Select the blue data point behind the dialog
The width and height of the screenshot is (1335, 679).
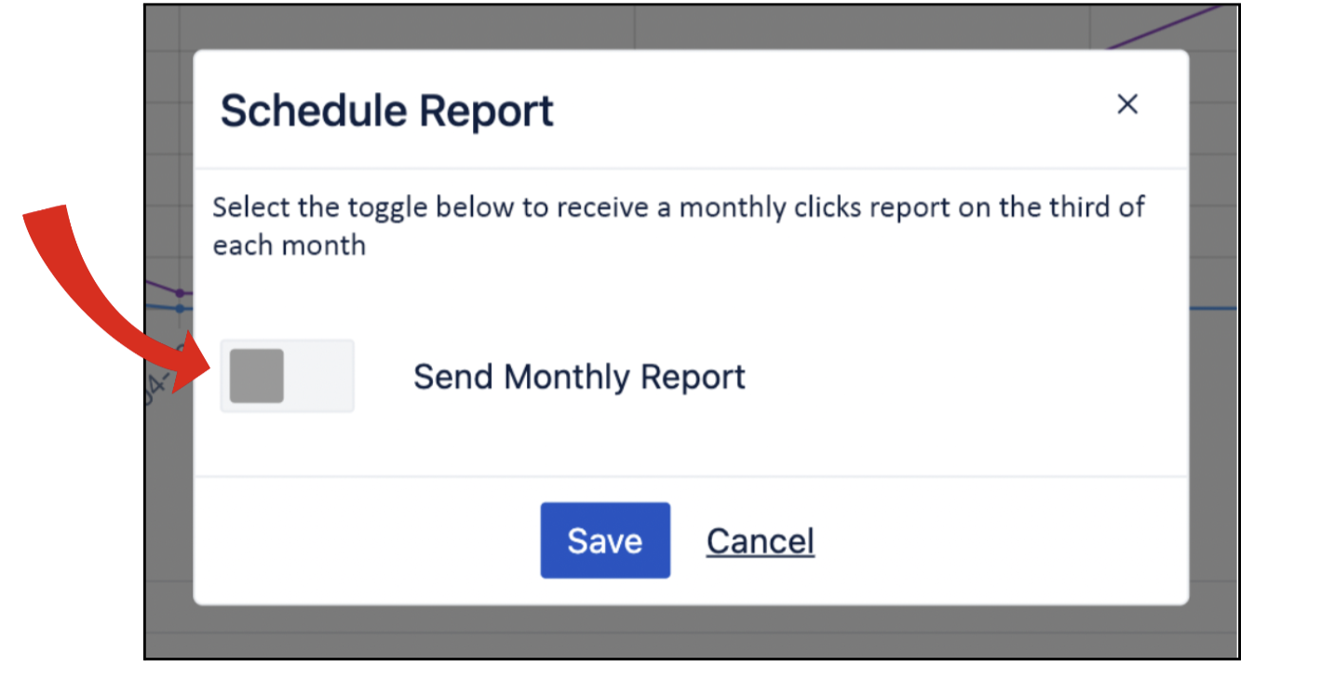pos(180,308)
